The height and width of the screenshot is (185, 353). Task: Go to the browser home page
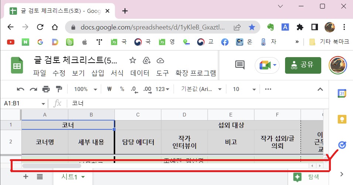55,27
